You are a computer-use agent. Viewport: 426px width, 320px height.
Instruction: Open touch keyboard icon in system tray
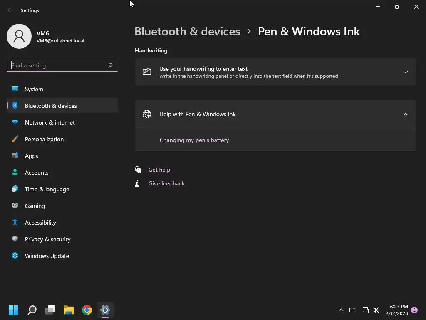point(353,310)
